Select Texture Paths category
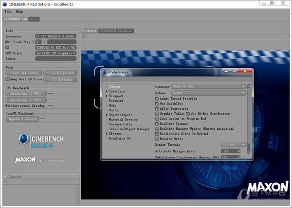 pyautogui.click(x=121, y=124)
